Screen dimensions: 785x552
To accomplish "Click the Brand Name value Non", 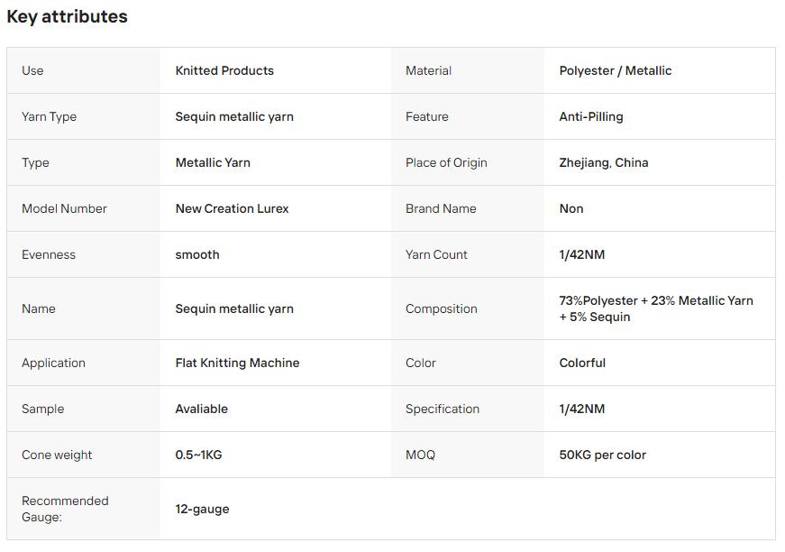I will click(571, 209).
